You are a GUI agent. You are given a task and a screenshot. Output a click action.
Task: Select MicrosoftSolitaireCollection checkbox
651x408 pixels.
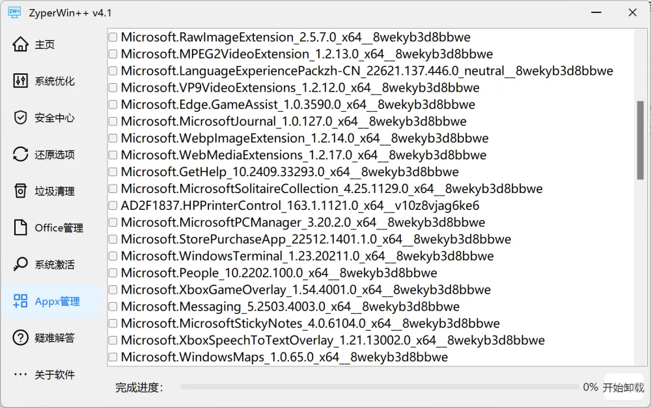[x=113, y=189]
